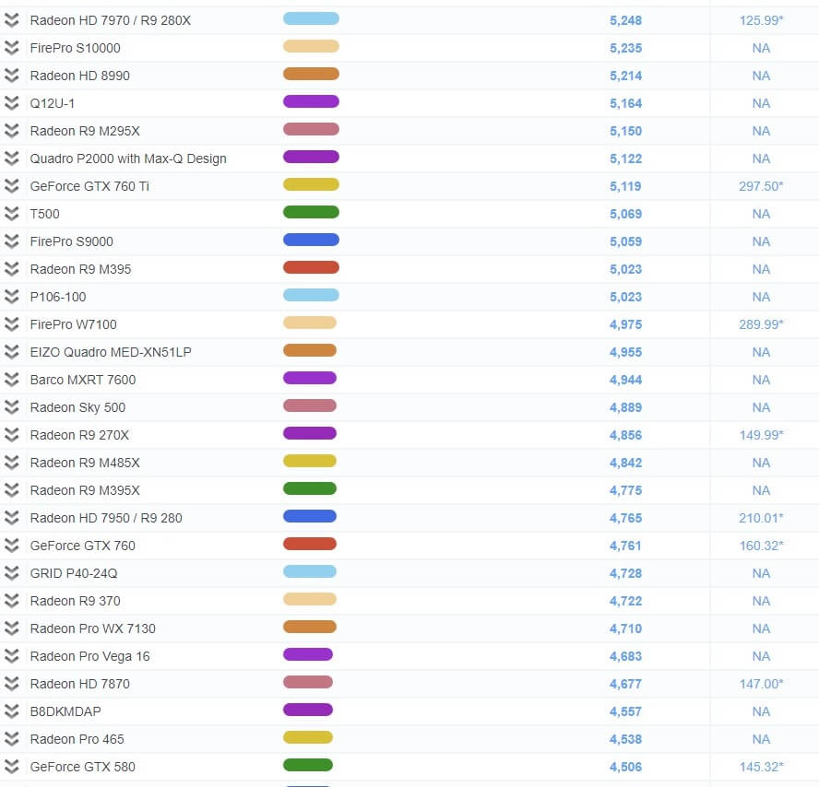
Task: Expand the Radeon HD 8990 row chevron
Action: 11,76
